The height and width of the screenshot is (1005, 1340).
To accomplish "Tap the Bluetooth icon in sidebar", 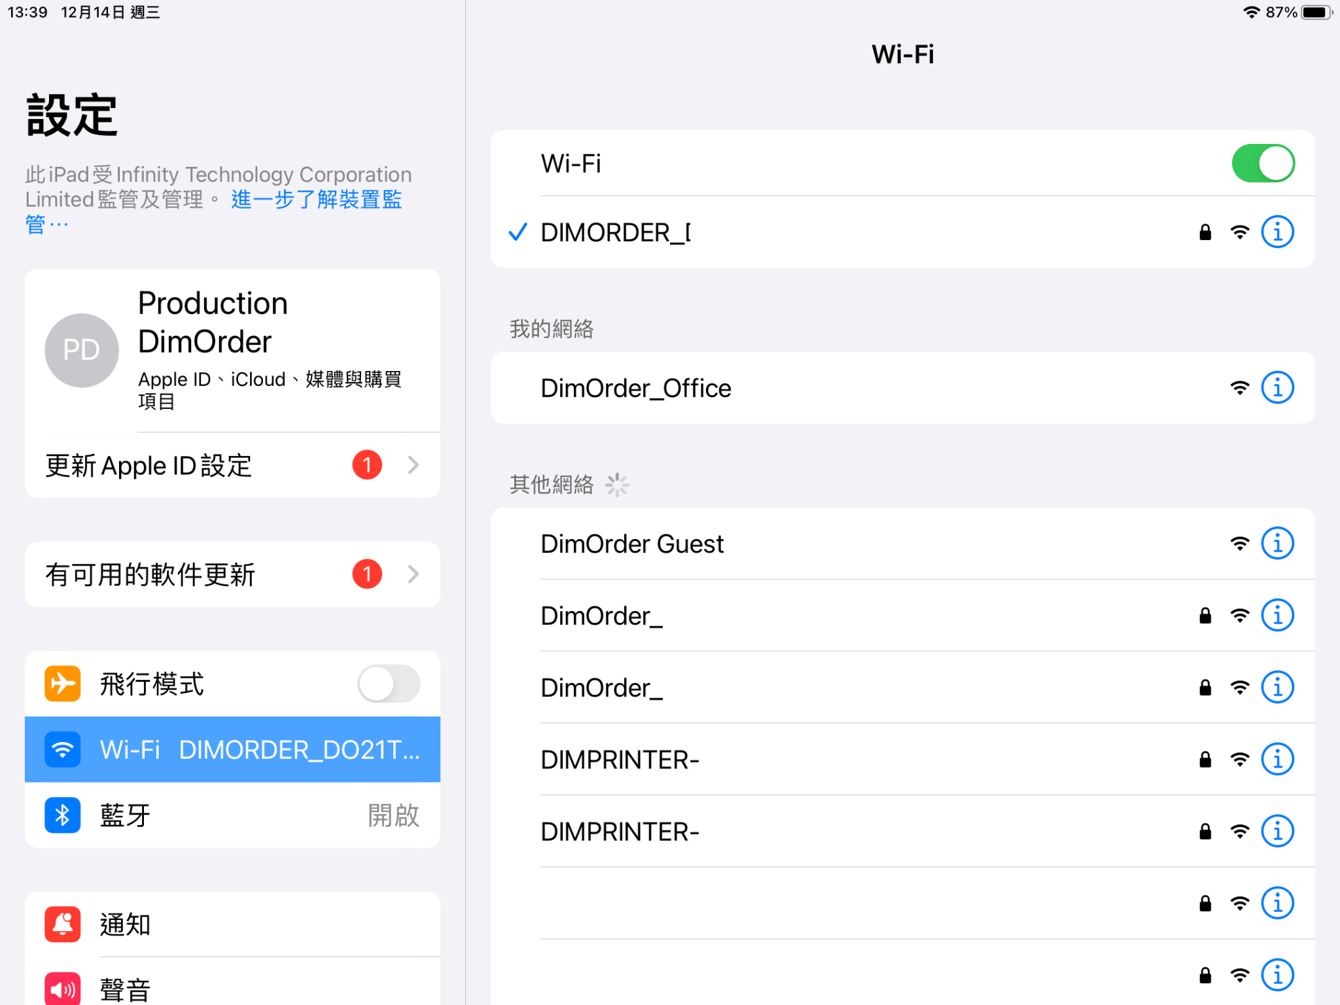I will 63,815.
